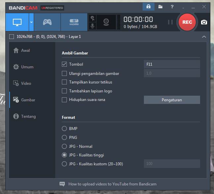The height and width of the screenshot is (194, 214).
Task: Click the BANDICAM logo
Action: (x=23, y=8)
